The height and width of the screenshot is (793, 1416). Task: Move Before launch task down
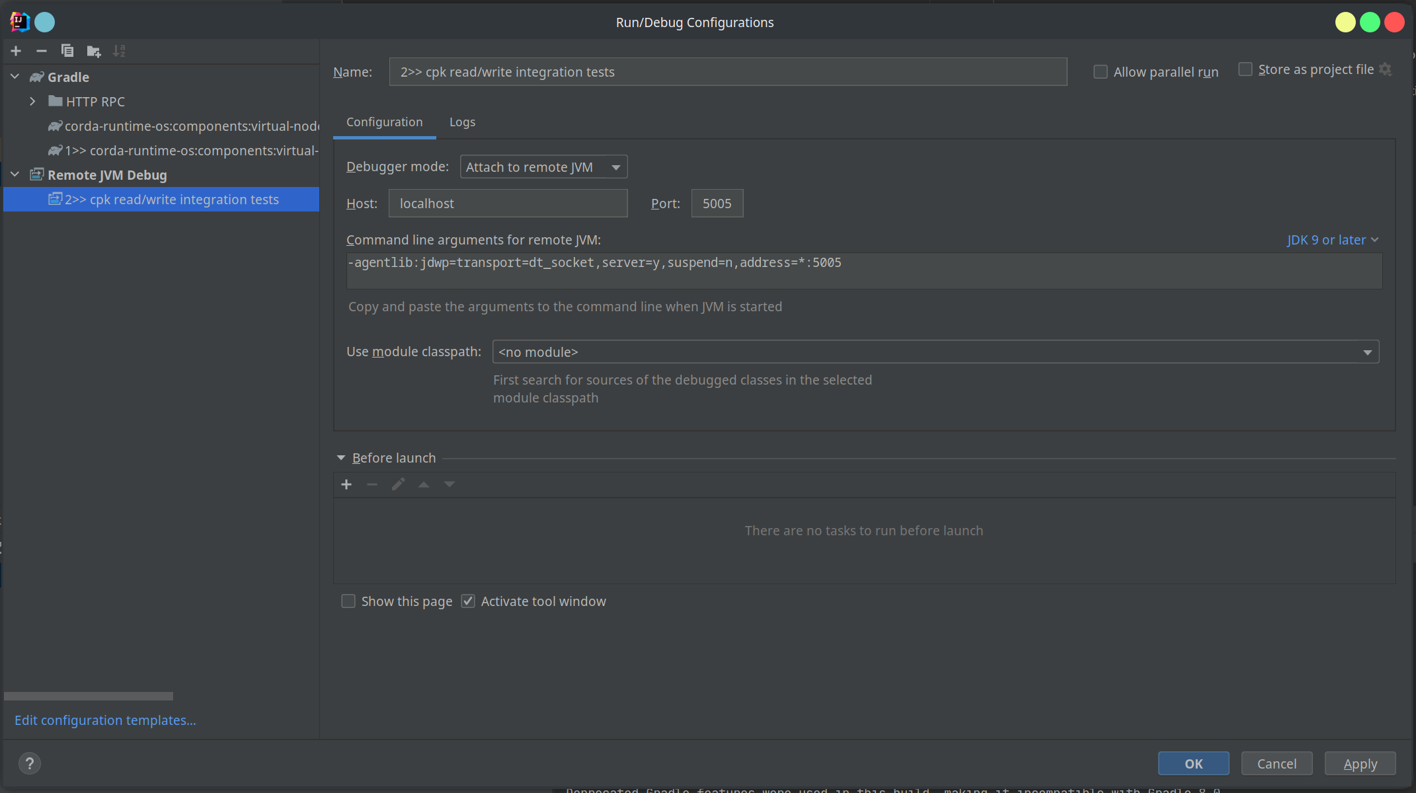pyautogui.click(x=450, y=484)
